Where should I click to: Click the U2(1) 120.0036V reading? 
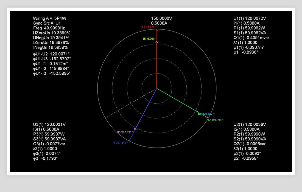point(250,124)
